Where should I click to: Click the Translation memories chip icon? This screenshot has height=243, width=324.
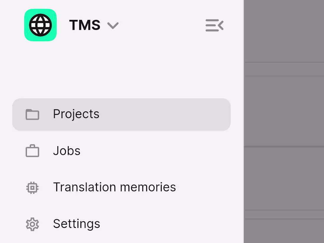(32, 187)
